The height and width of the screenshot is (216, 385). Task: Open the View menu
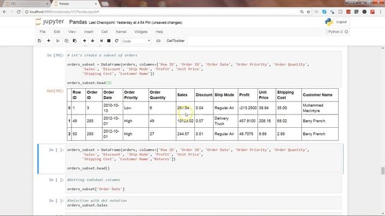click(x=72, y=32)
